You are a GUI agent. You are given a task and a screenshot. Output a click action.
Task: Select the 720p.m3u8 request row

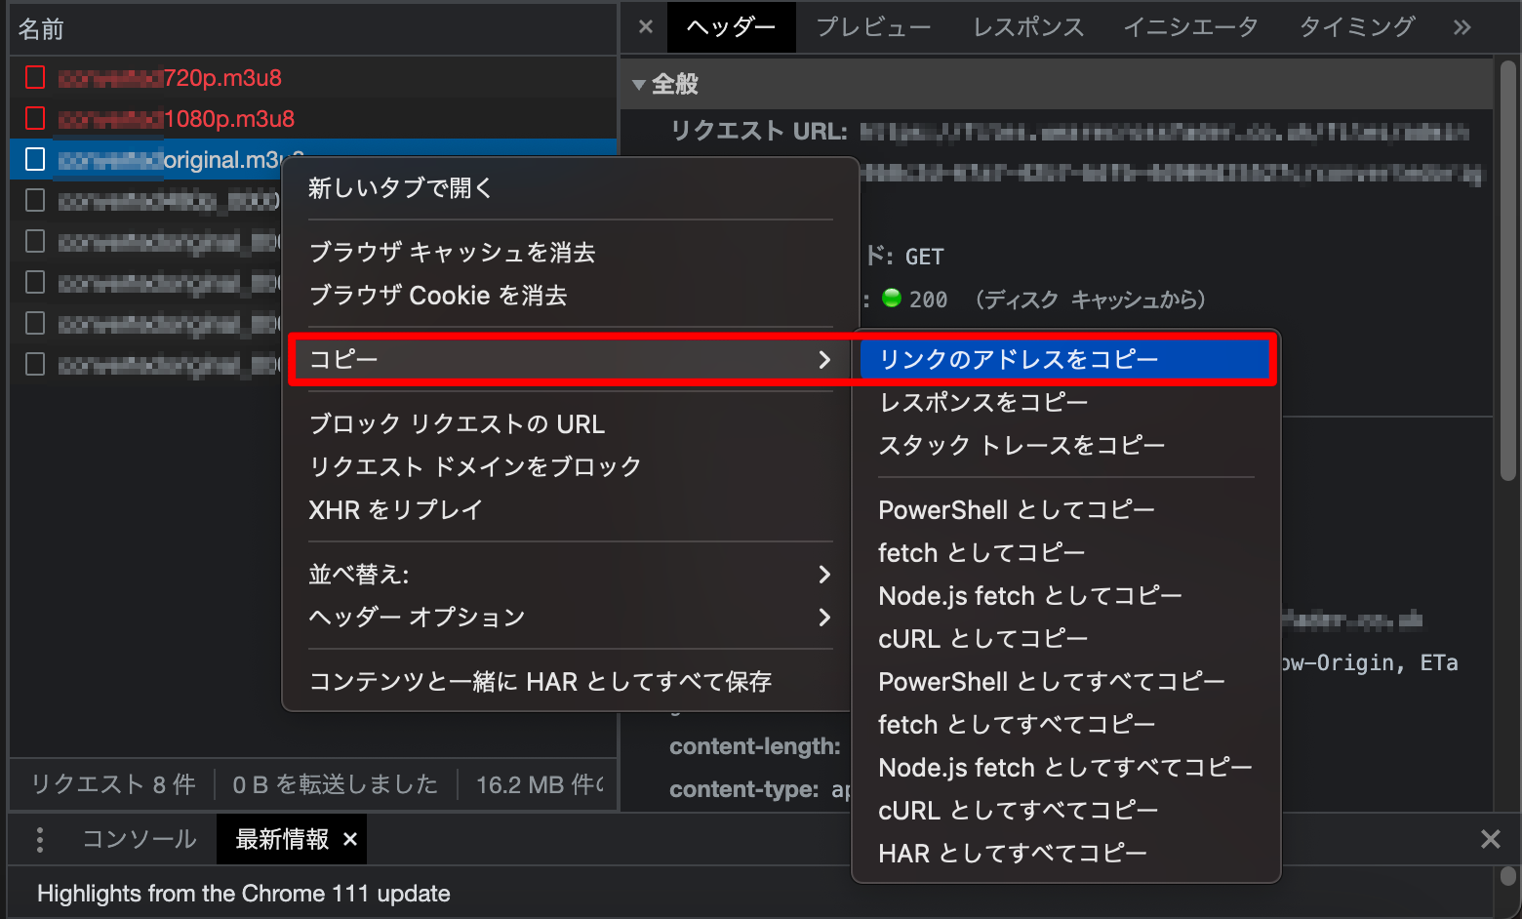[313, 78]
